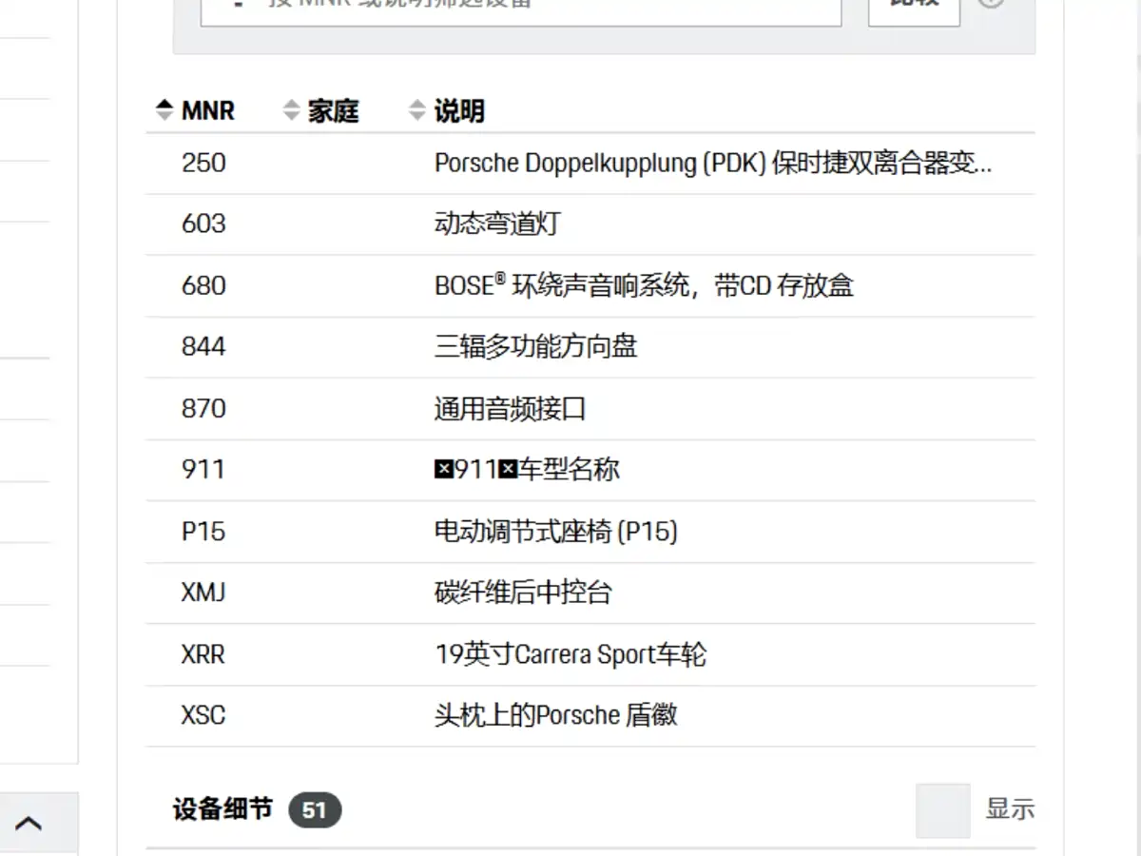This screenshot has height=856, width=1141.
Task: Sort table by MNR column arrow
Action: [x=165, y=110]
